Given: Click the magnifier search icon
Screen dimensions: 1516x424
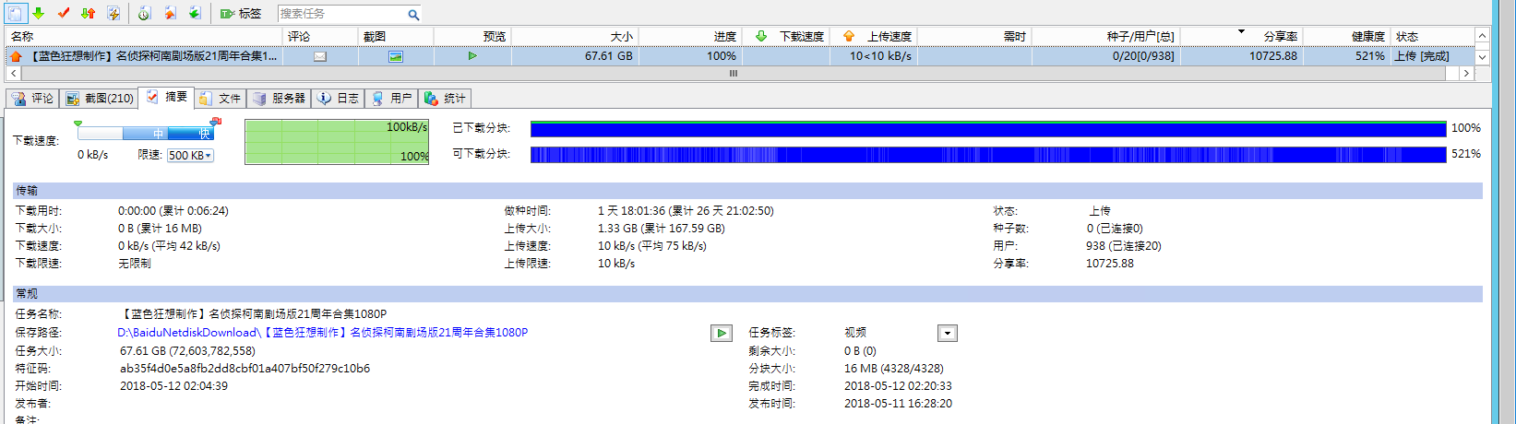Looking at the screenshot, I should [x=413, y=14].
